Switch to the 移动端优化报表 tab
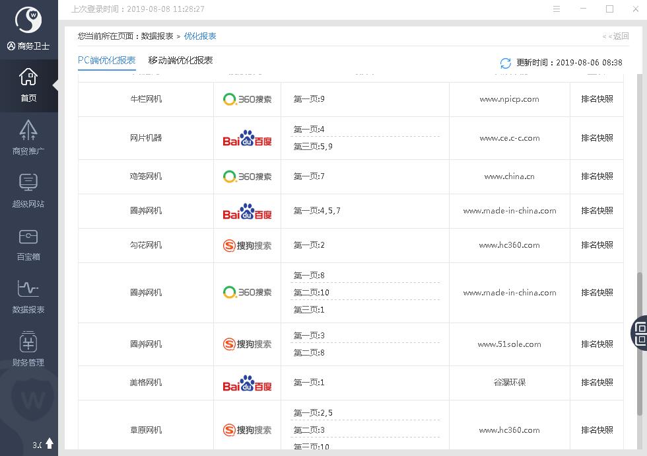The height and width of the screenshot is (456, 647). pyautogui.click(x=180, y=60)
